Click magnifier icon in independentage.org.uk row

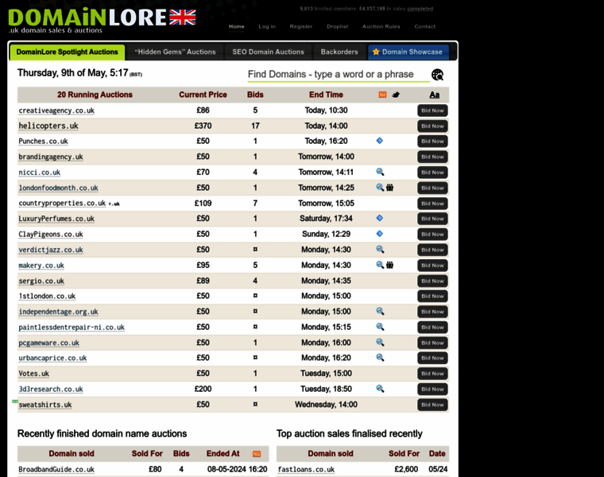point(380,312)
